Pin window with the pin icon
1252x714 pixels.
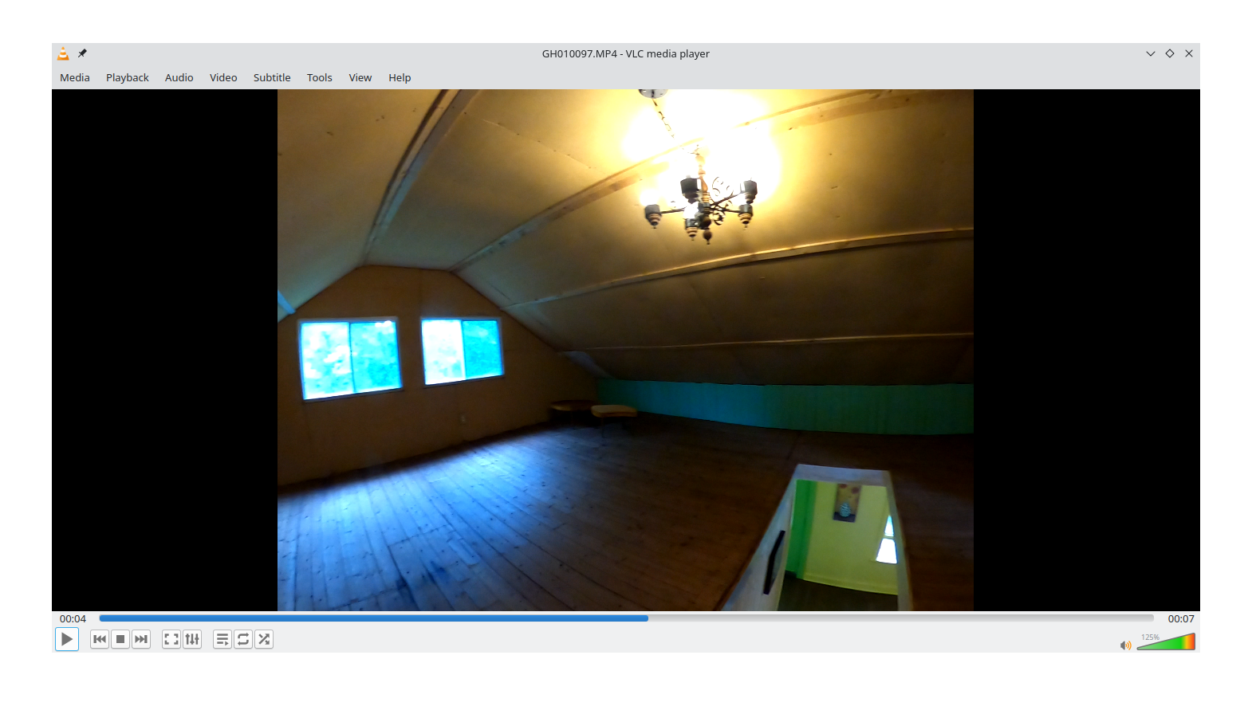click(82, 53)
